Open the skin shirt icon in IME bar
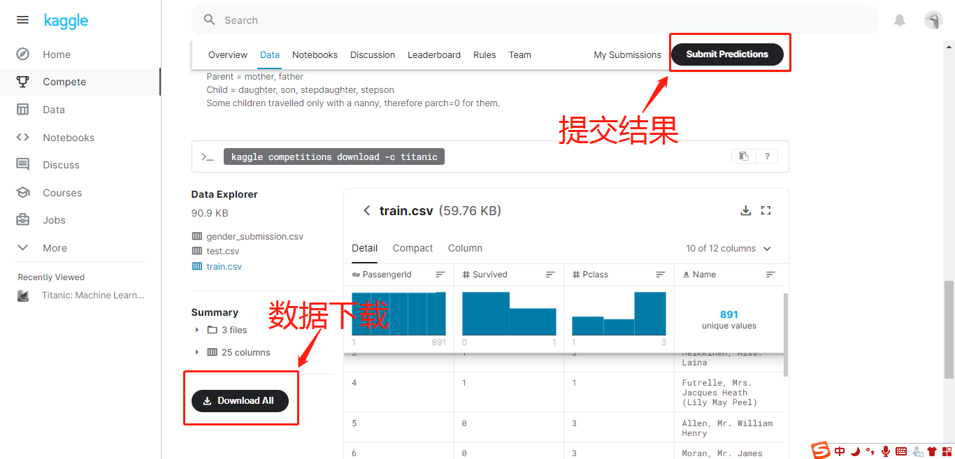Screen dimensions: 955x459 [931, 451]
